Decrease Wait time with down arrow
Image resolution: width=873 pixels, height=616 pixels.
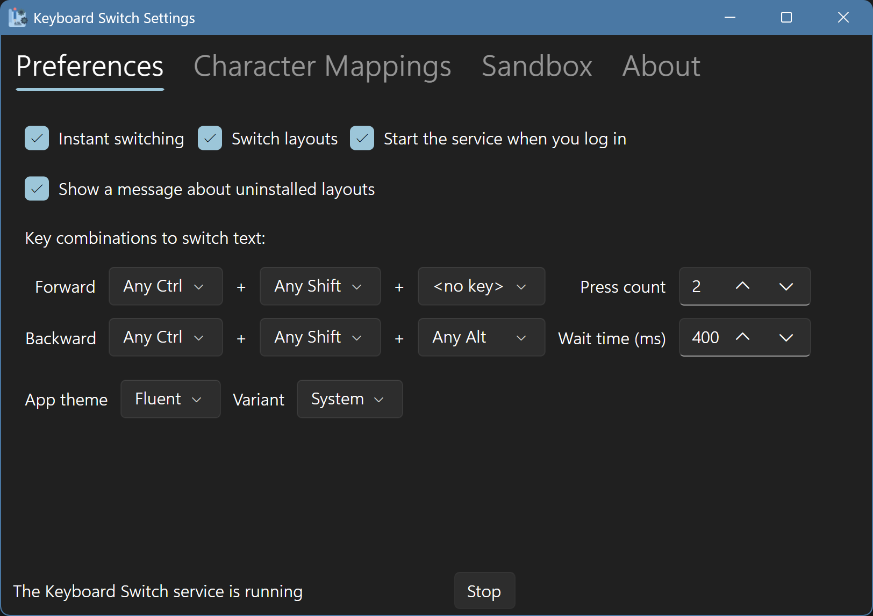click(786, 337)
